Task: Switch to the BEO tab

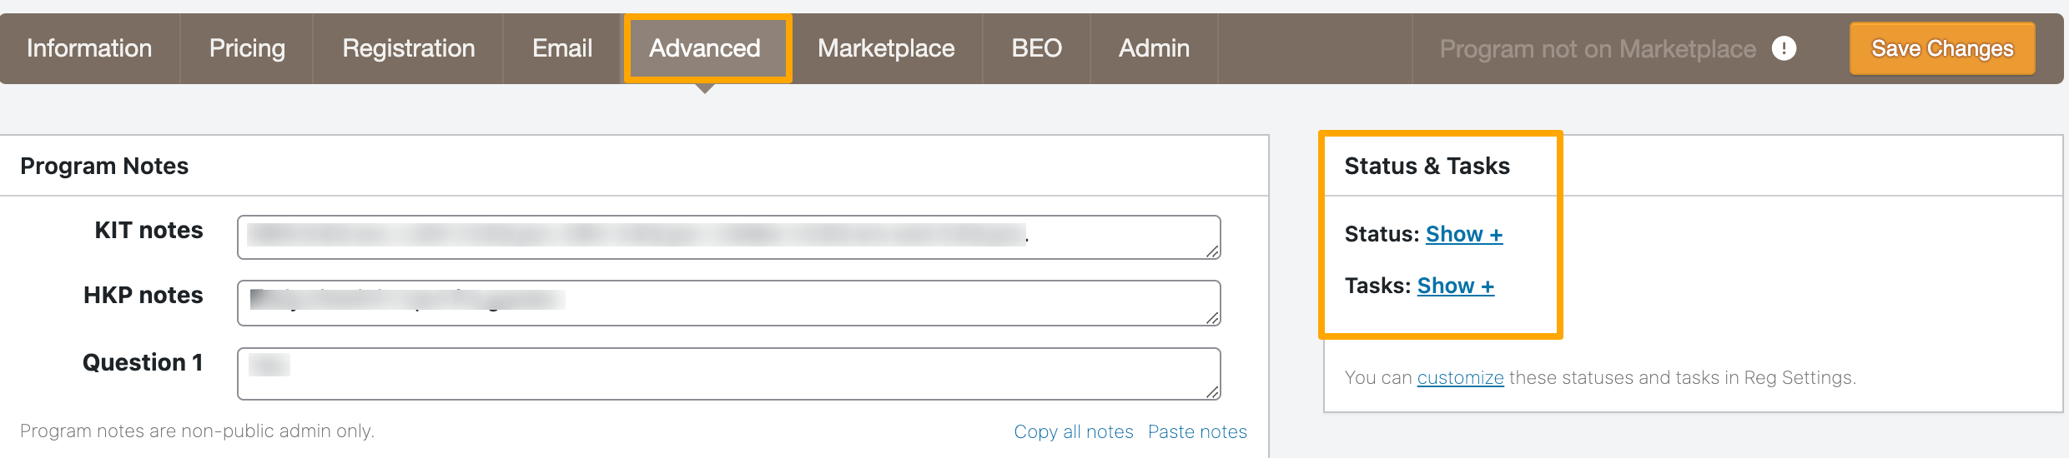Action: pos(1036,48)
